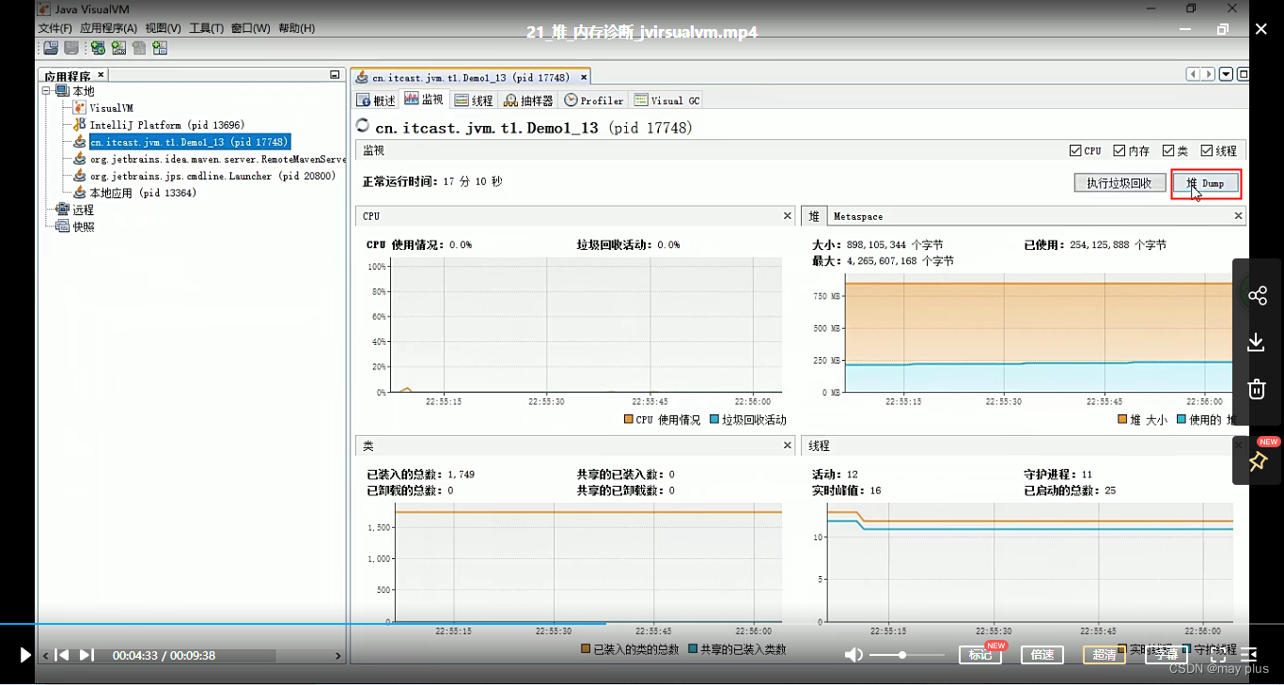
Task: Click the 快照 snapshots icon
Action: tap(62, 226)
